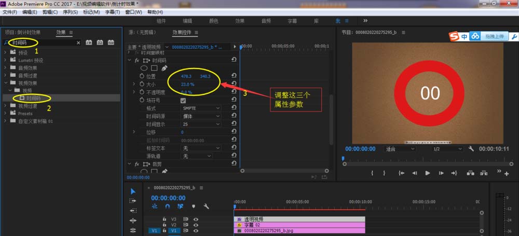
Task: Open the 格式 SMPTE dropdown
Action: [x=201, y=108]
